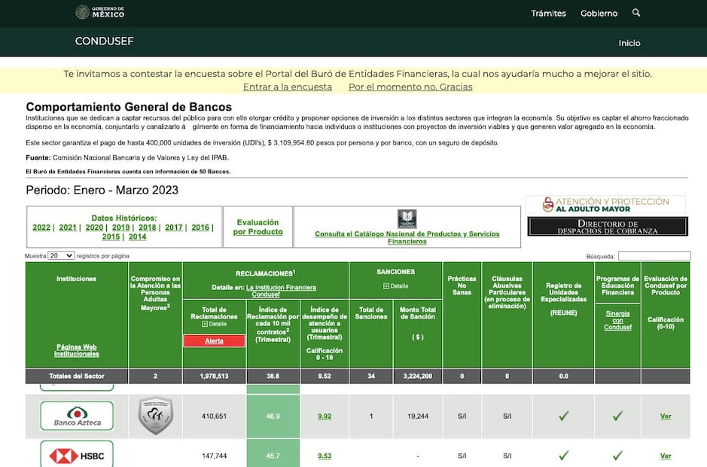Open Catálogo Nacional de Productos y Servicios Financieros

pyautogui.click(x=407, y=237)
